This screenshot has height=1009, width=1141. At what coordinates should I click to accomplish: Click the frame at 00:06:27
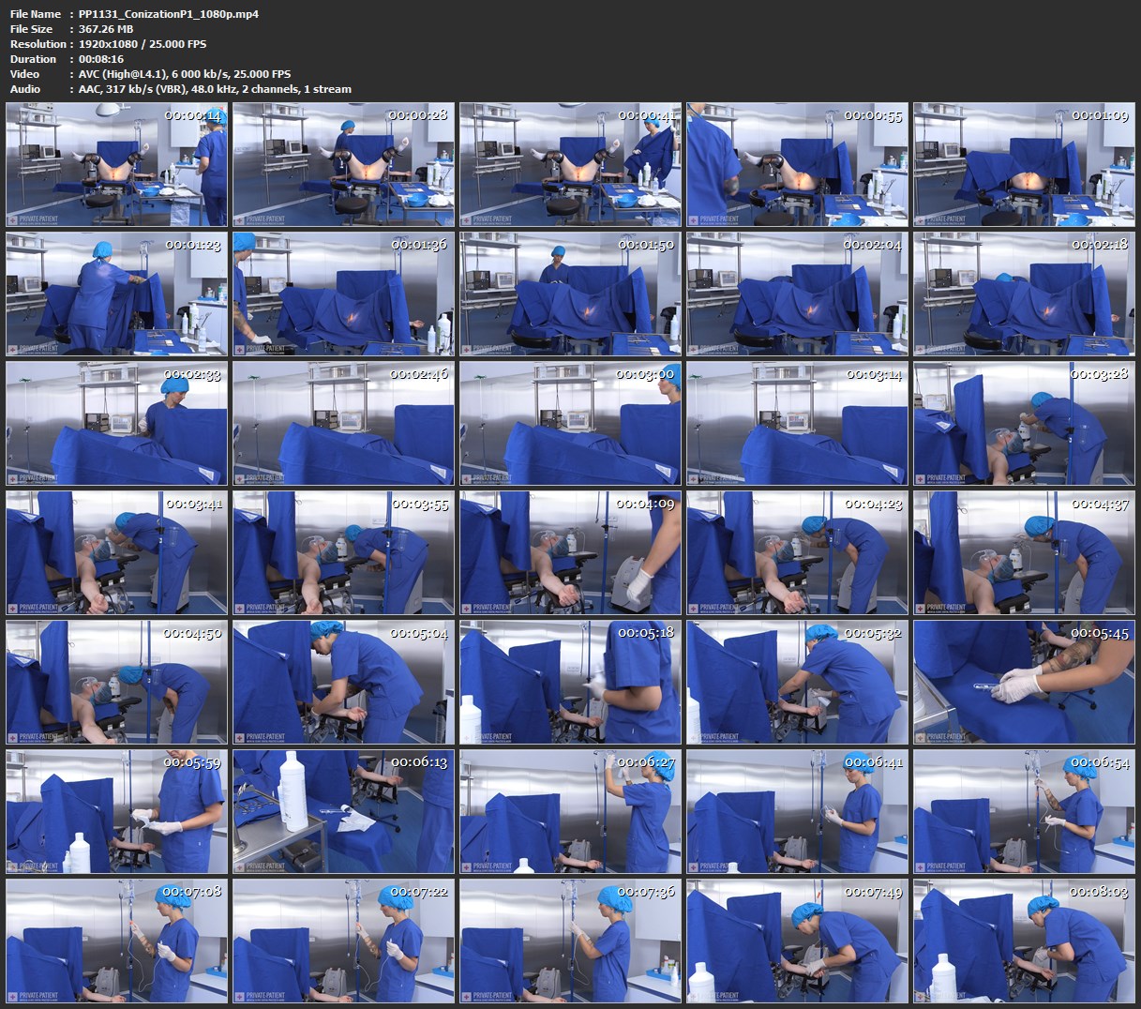tap(570, 811)
